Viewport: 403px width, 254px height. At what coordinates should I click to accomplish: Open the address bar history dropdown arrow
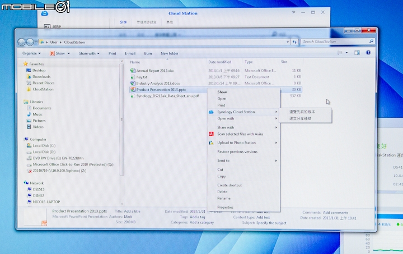(x=288, y=42)
